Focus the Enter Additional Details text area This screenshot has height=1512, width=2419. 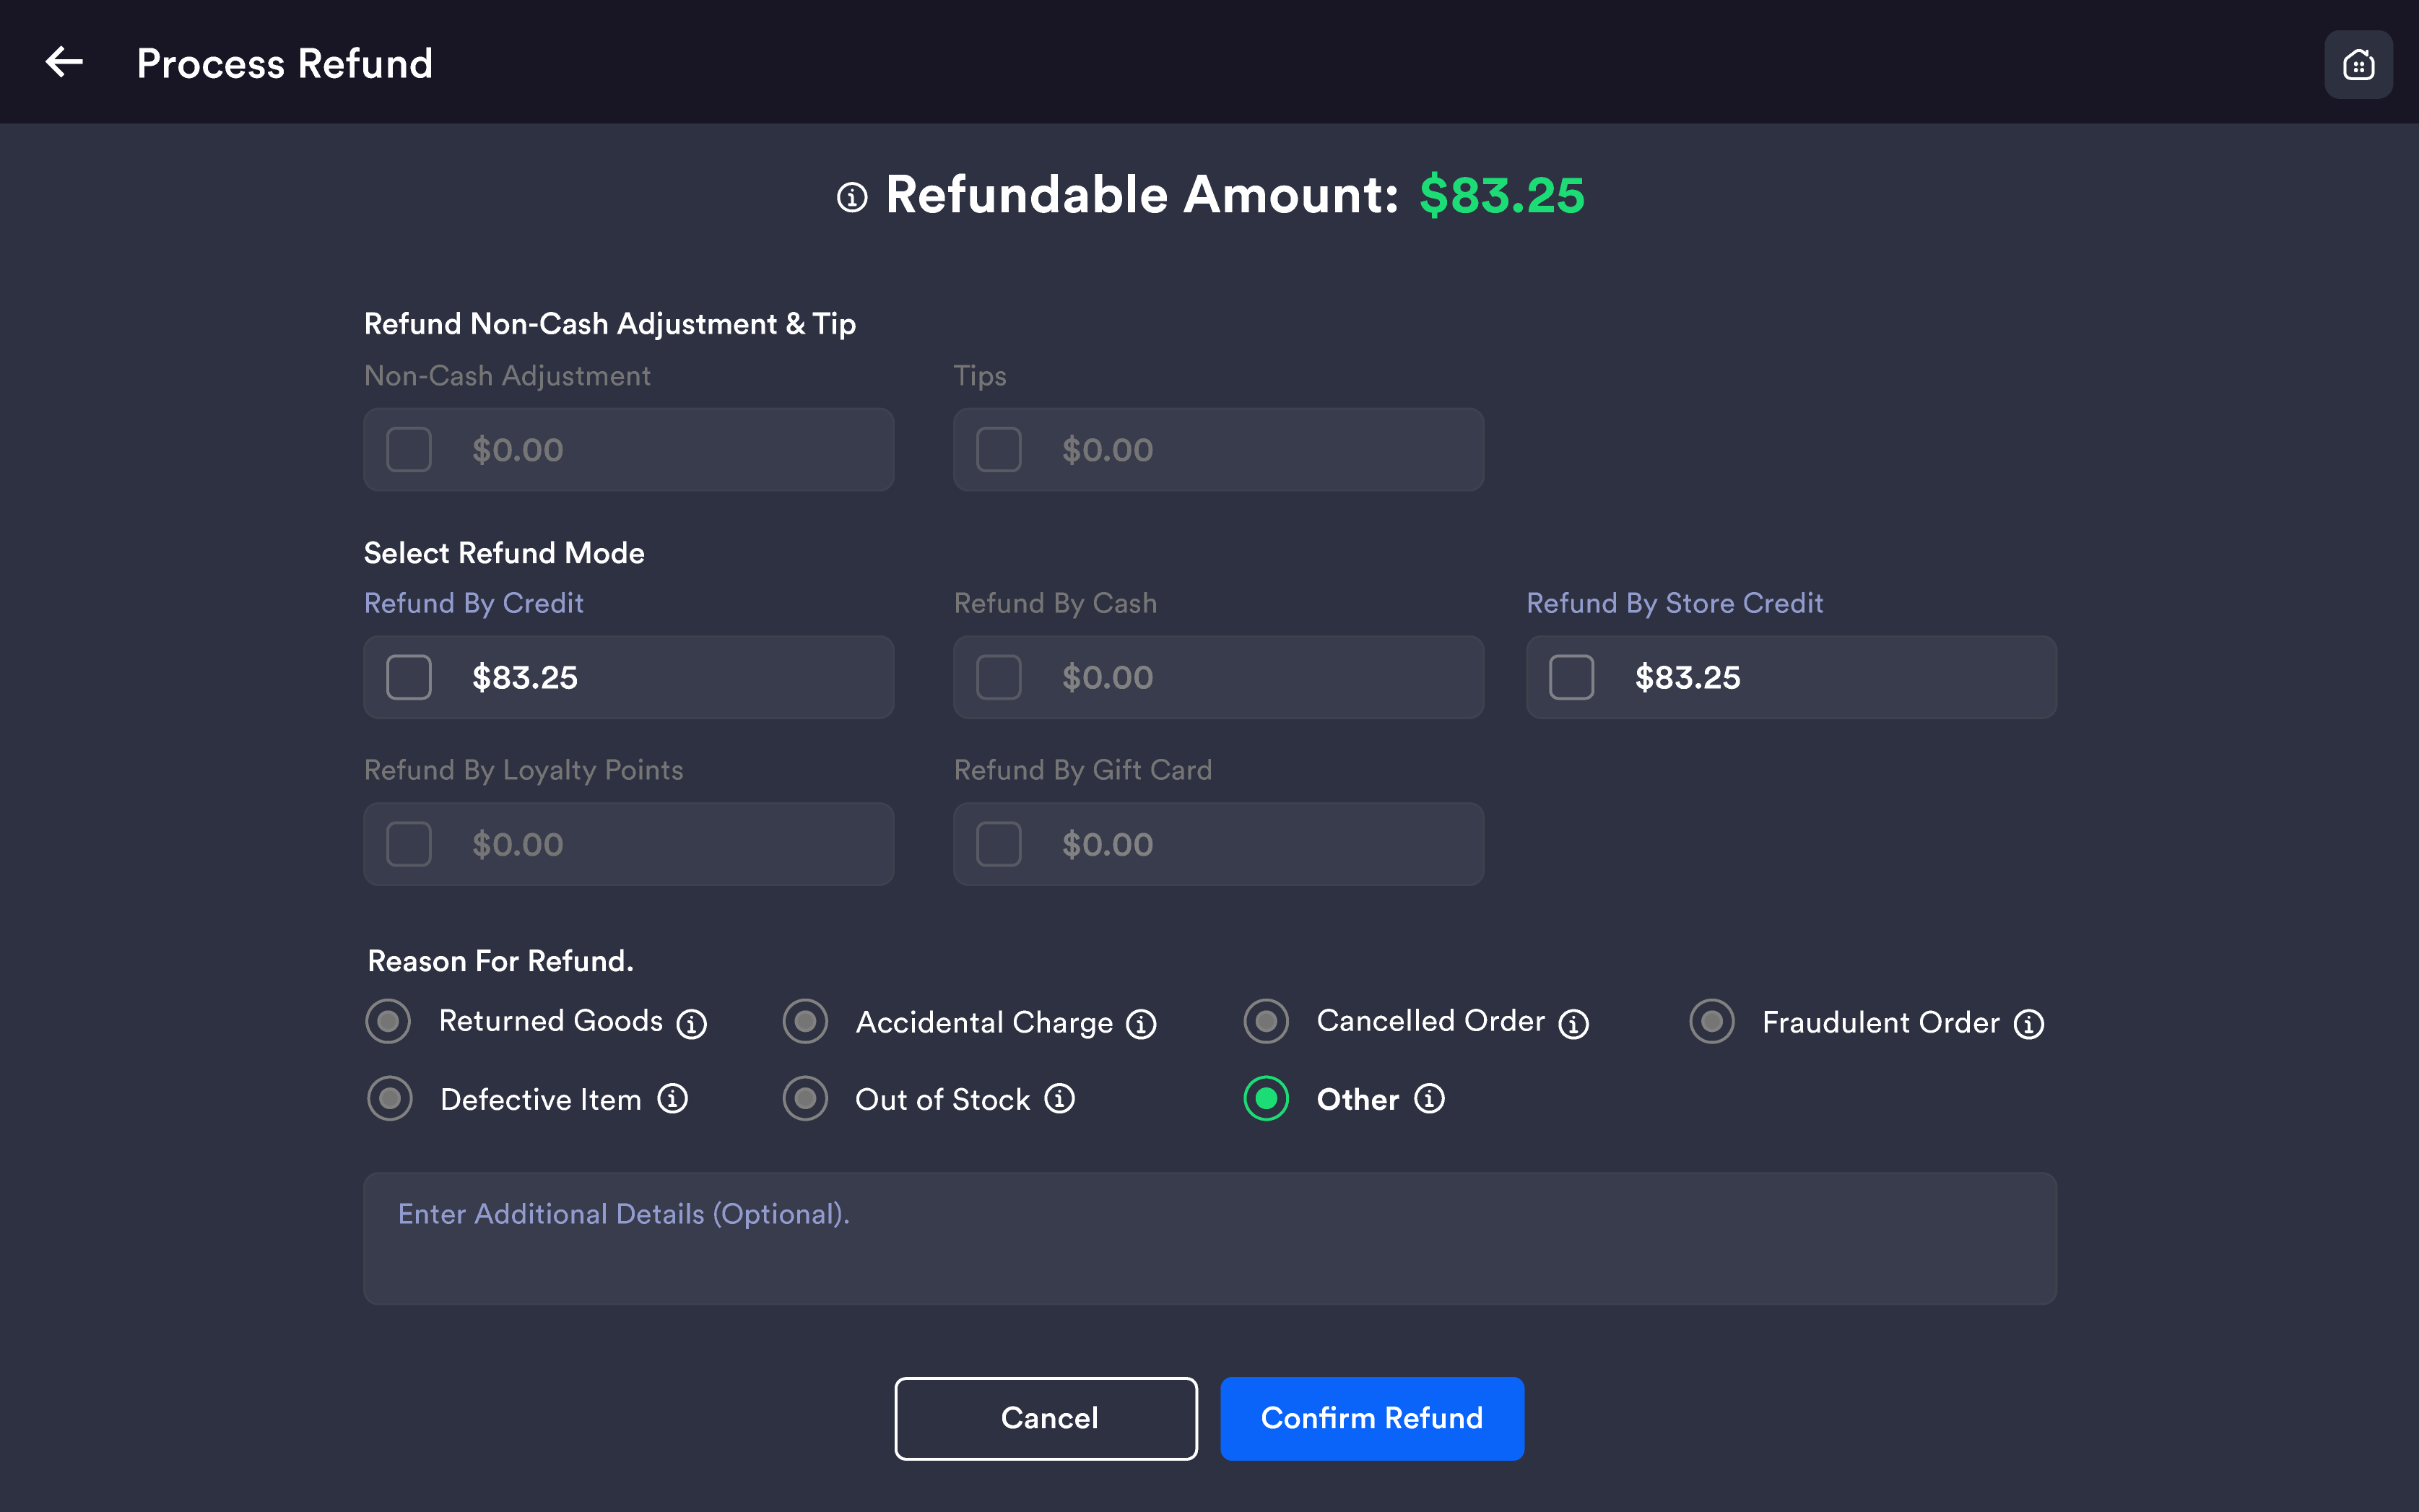(1210, 1238)
